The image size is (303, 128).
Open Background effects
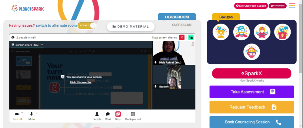click(x=133, y=116)
